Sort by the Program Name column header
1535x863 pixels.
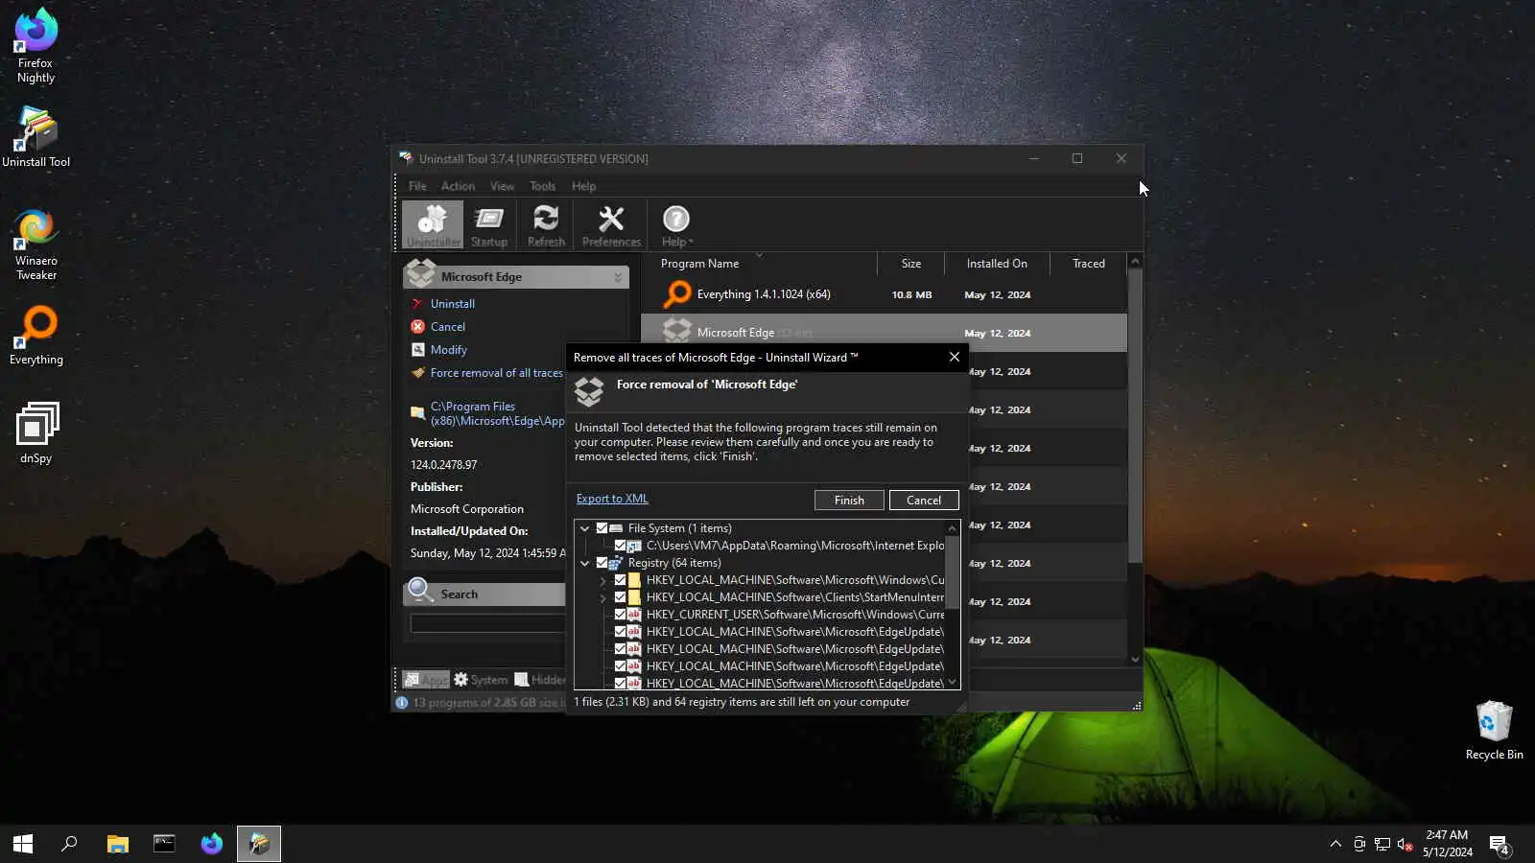point(699,264)
